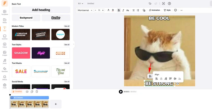The width and height of the screenshot is (212, 109).
Task: Play the video preview
Action: coord(121,92)
